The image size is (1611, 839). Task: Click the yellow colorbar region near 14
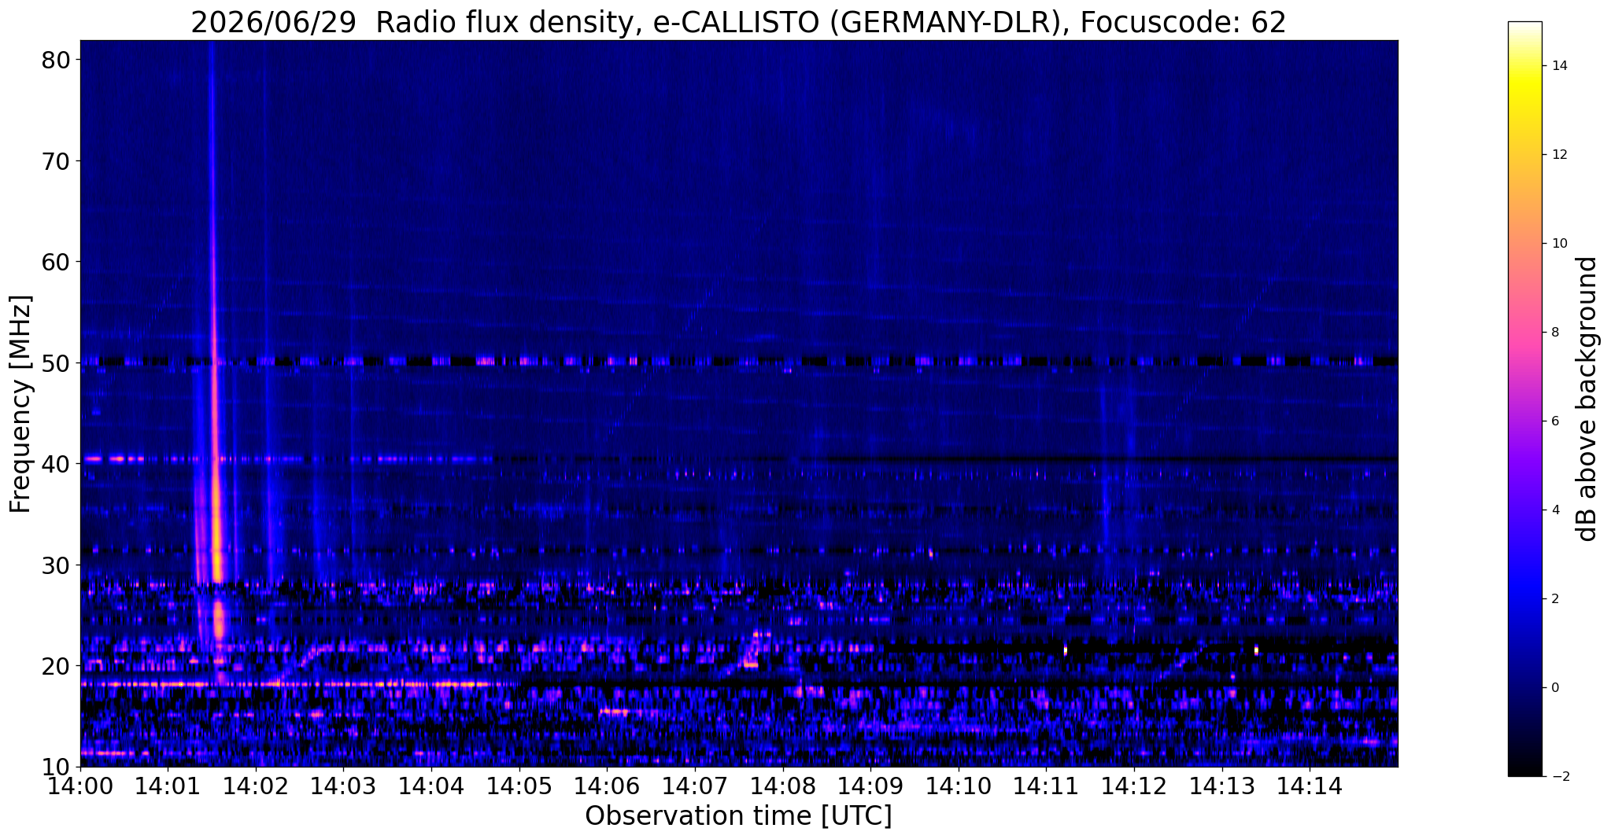click(1524, 67)
